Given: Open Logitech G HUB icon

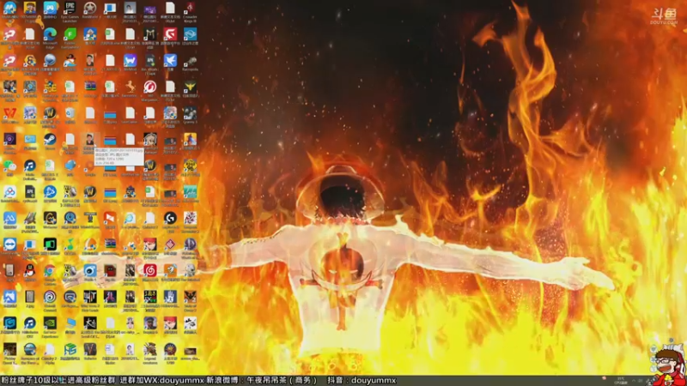Looking at the screenshot, I should (x=170, y=218).
